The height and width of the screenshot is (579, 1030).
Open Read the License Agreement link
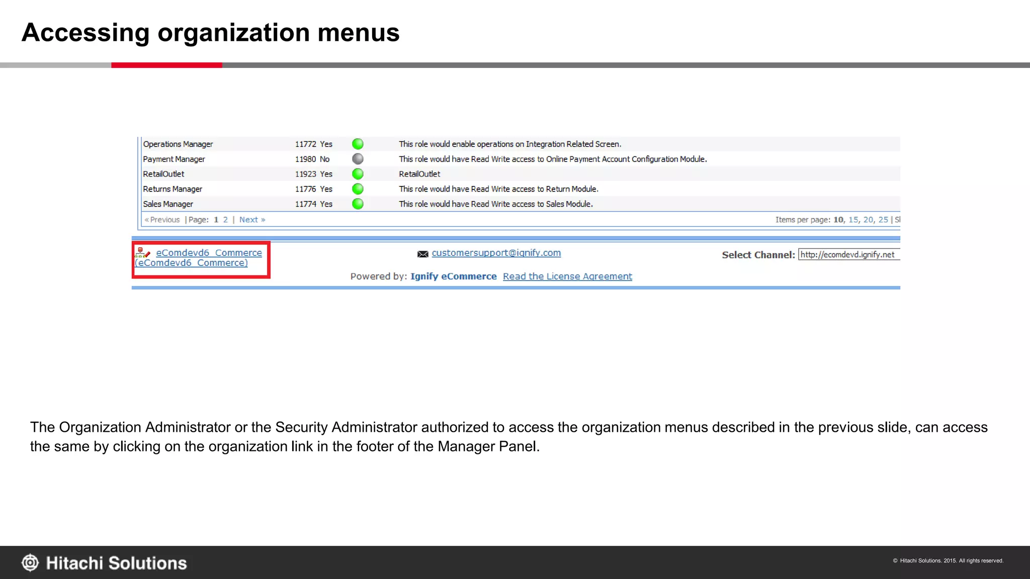pyautogui.click(x=567, y=276)
